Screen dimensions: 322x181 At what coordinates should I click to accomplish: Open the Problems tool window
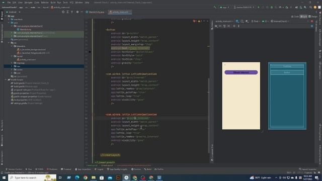52,169
